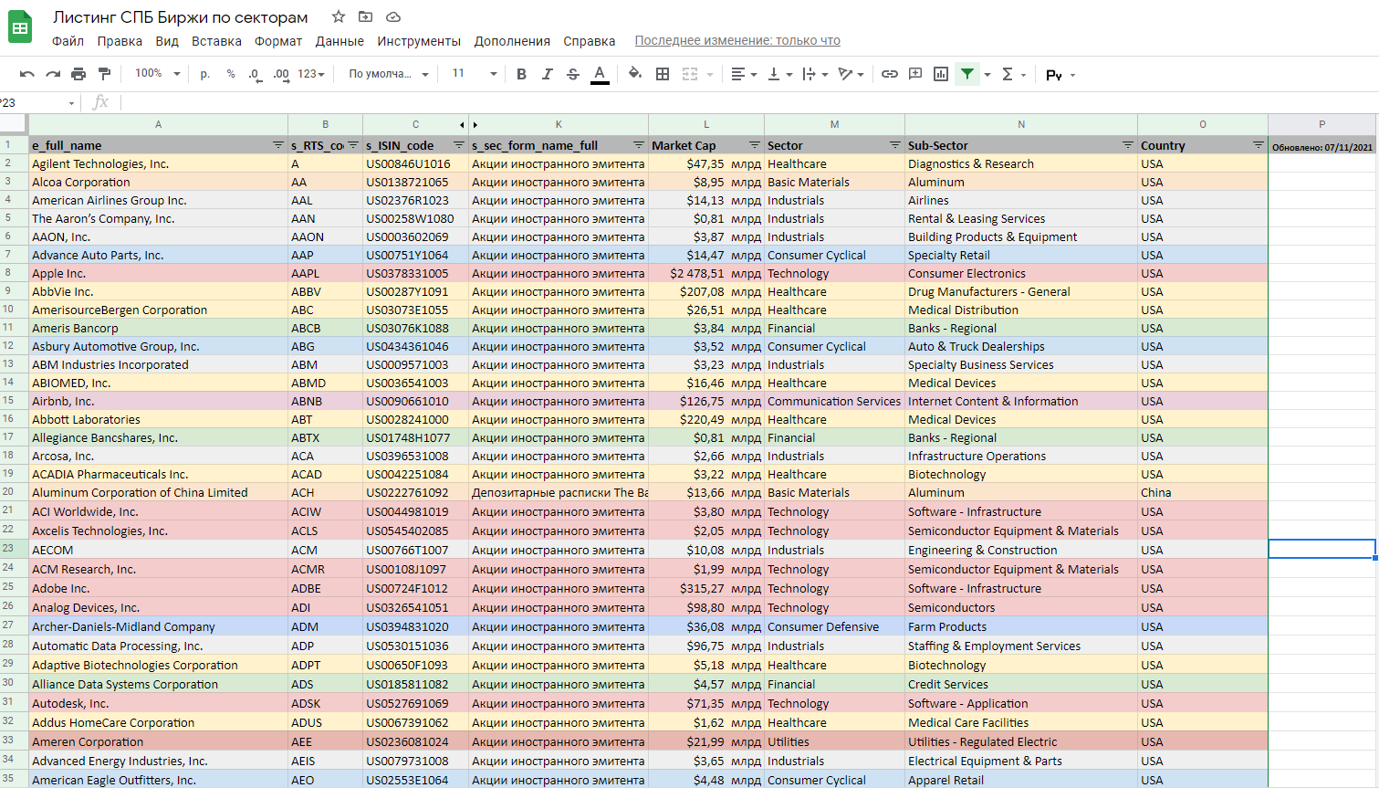Screen dimensions: 1379x788
Task: Open the Вставка menu
Action: [216, 41]
